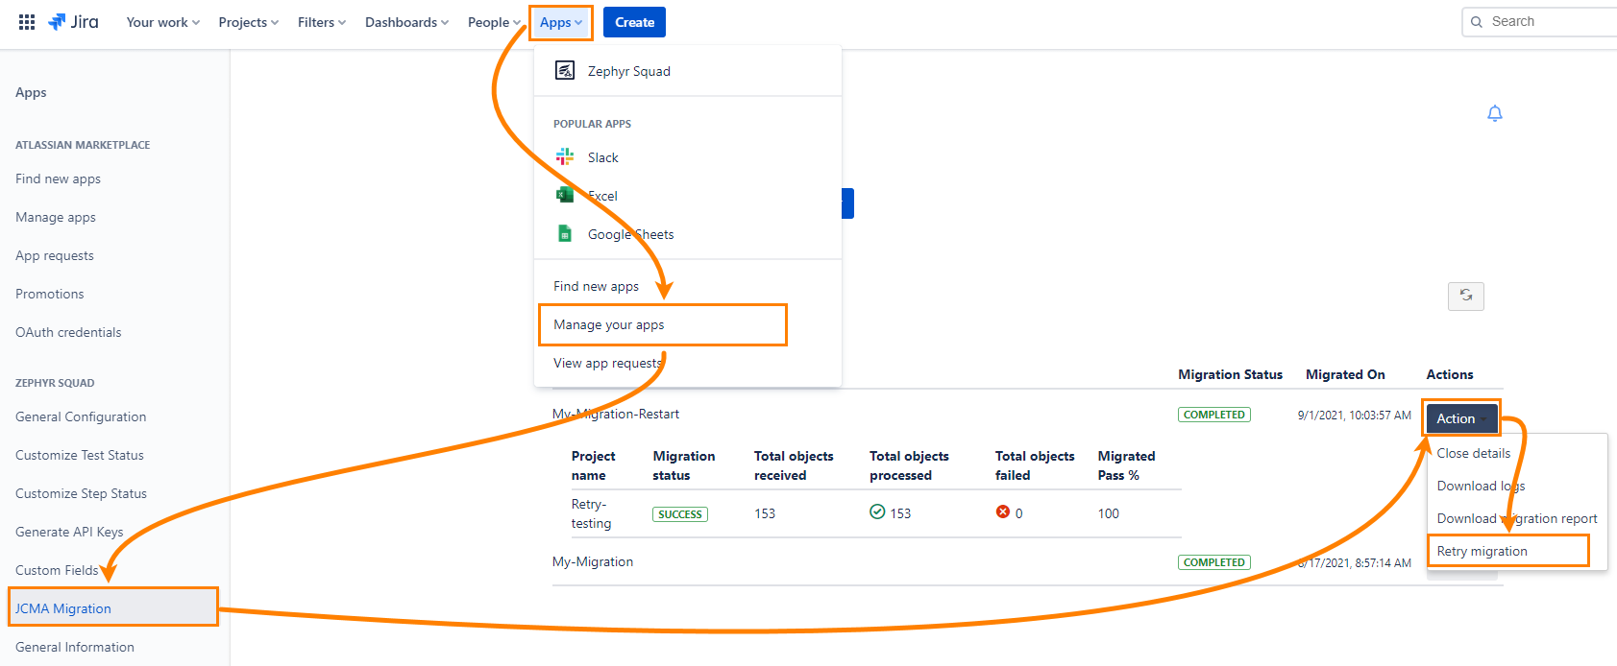Screen dimensions: 1617x666
Task: Click the notification bell icon
Action: pos(1494,113)
